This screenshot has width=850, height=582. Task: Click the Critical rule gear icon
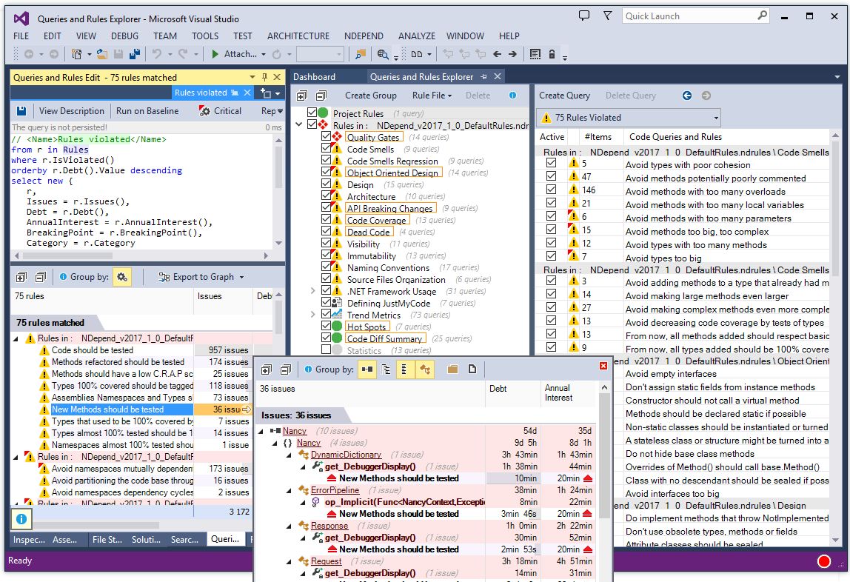204,111
